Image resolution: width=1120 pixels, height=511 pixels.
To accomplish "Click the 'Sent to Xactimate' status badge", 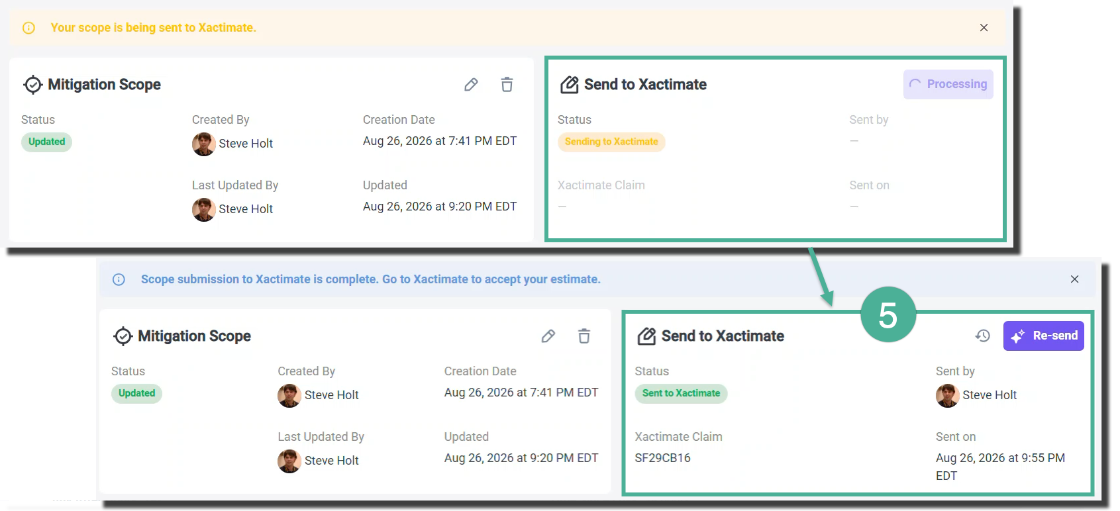I will pos(681,393).
